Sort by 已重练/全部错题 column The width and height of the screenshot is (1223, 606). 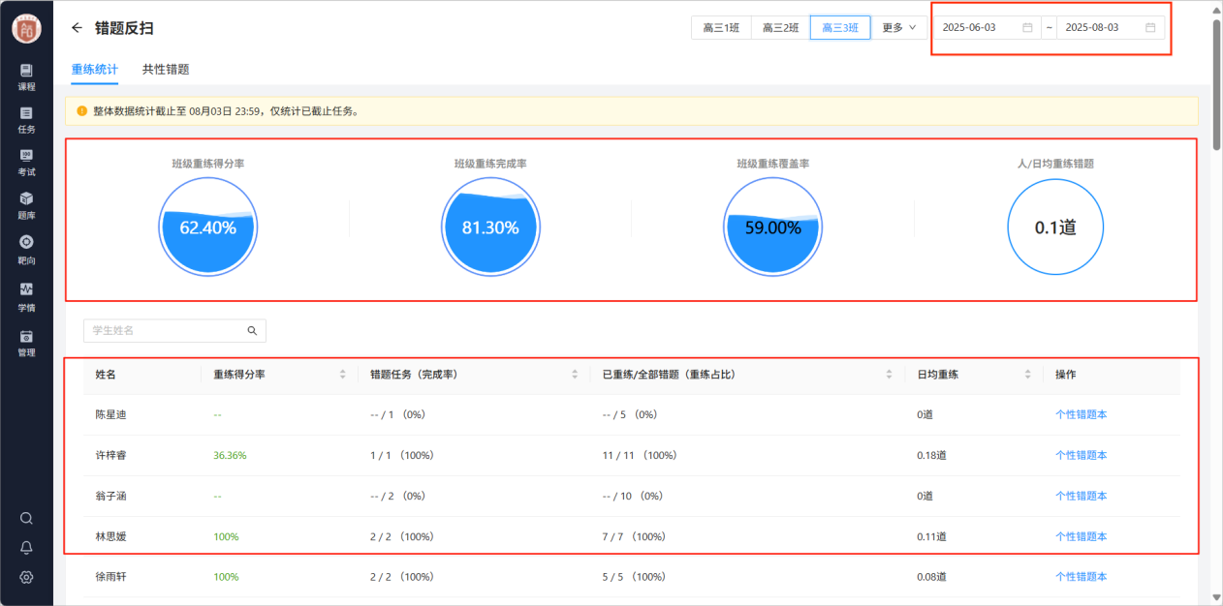[890, 375]
